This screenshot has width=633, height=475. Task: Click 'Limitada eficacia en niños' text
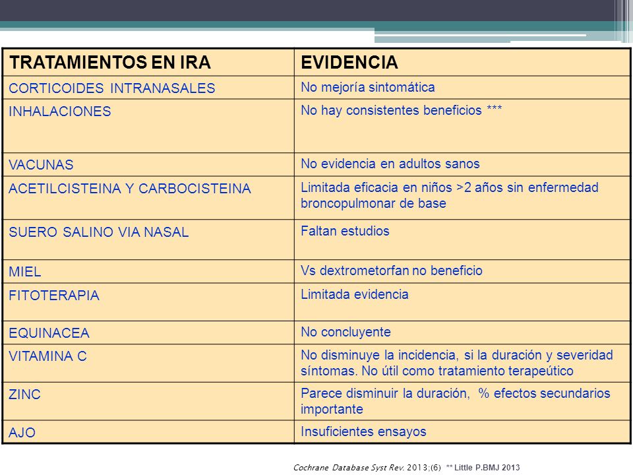(x=377, y=187)
